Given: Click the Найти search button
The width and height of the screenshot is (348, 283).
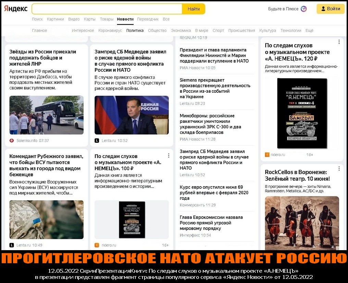Looking at the screenshot, I should [194, 9].
